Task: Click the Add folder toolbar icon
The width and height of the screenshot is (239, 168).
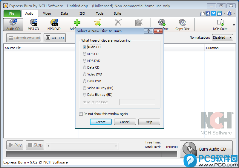Action: (x=98, y=22)
